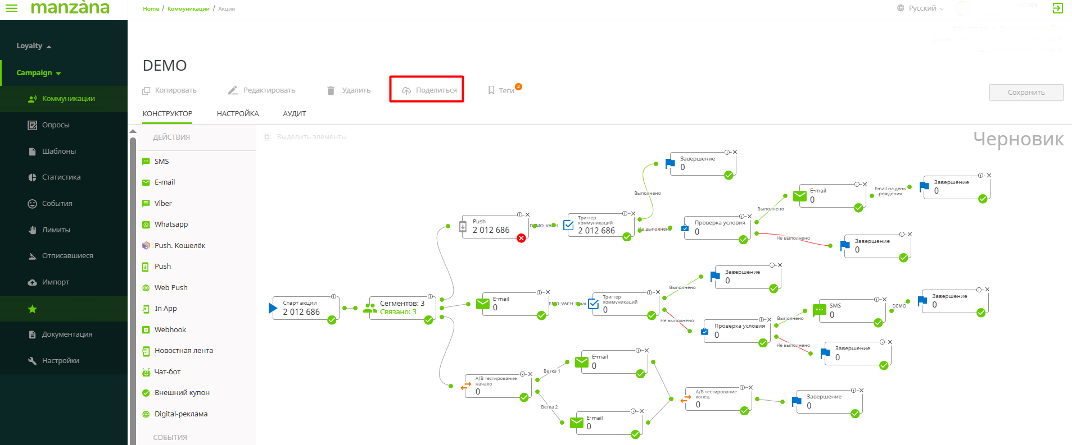The height and width of the screenshot is (445, 1072).
Task: Click the actions panel vertical scrollbar
Action: point(133,281)
